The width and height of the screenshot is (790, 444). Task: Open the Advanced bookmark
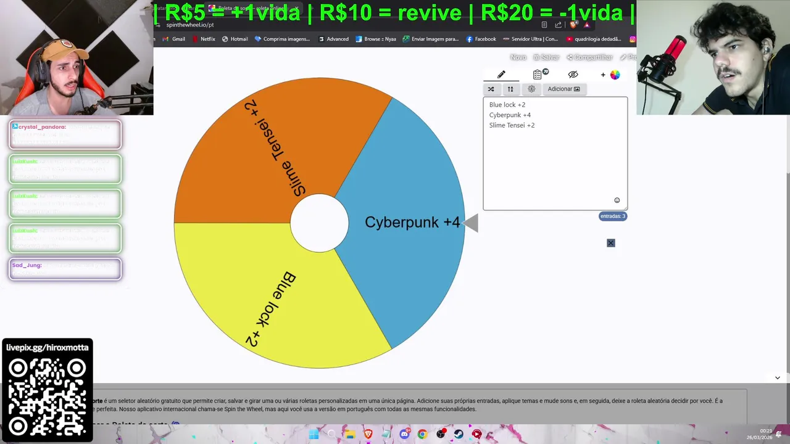pyautogui.click(x=333, y=39)
